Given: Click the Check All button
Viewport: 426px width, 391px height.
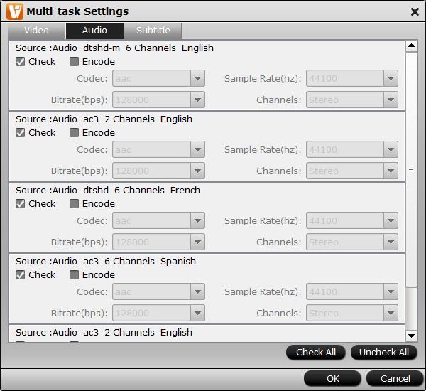Looking at the screenshot, I should (x=316, y=353).
